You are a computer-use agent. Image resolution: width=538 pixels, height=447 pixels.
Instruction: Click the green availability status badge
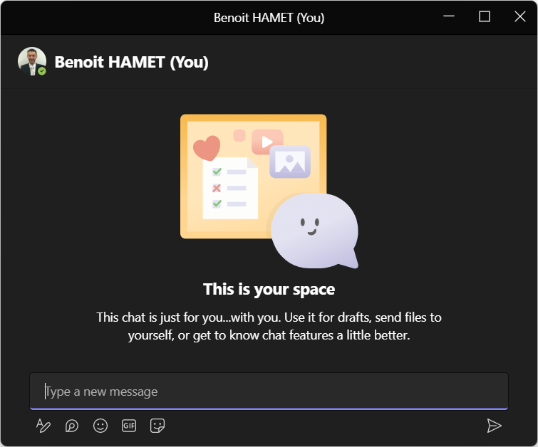coord(42,71)
